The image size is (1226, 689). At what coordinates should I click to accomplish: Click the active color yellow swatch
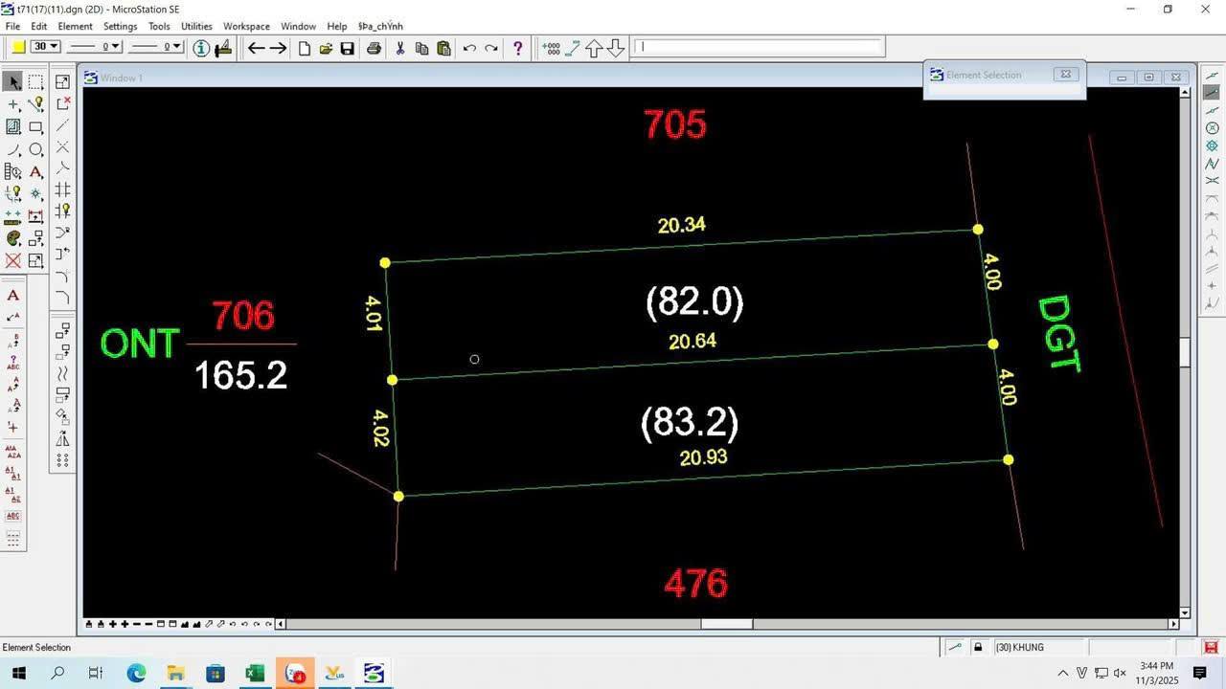18,47
